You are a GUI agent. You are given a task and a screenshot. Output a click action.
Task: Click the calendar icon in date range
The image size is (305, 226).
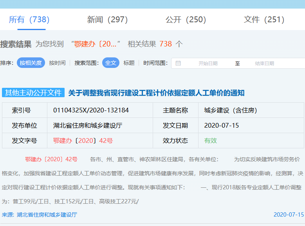pos(178,63)
